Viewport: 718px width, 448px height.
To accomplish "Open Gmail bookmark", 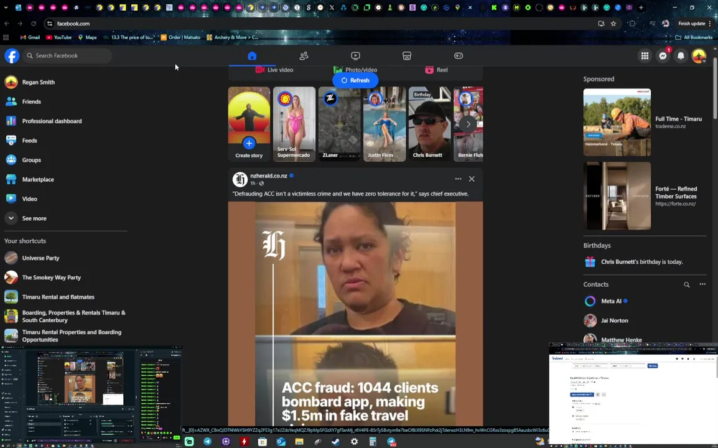I will click(x=30, y=37).
